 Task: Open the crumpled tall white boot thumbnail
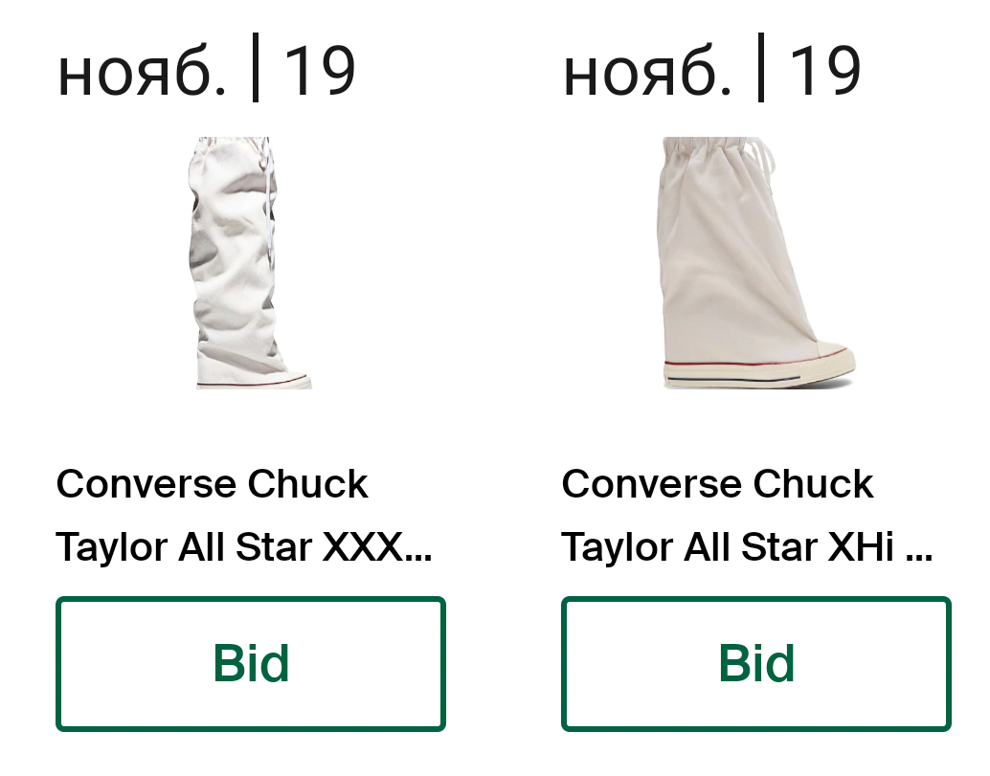[251, 262]
